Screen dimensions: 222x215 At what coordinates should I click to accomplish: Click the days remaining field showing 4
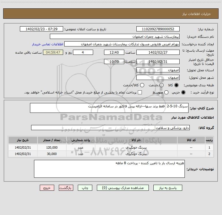[83, 52]
